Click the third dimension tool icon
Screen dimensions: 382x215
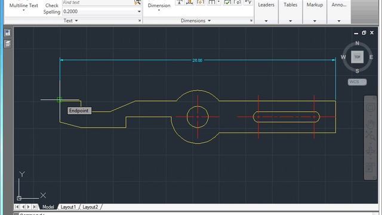pyautogui.click(x=201, y=2)
